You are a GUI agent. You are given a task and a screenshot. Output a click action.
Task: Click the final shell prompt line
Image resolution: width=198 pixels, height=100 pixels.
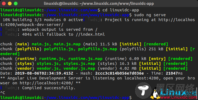pyautogui.click(x=66, y=98)
